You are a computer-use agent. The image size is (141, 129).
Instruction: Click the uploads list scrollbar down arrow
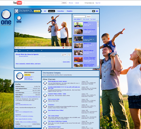[x=98, y=66]
